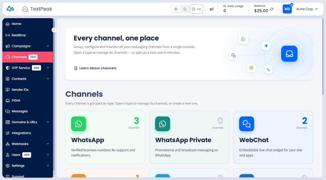Open the WhatsApp channel card

coord(105,137)
